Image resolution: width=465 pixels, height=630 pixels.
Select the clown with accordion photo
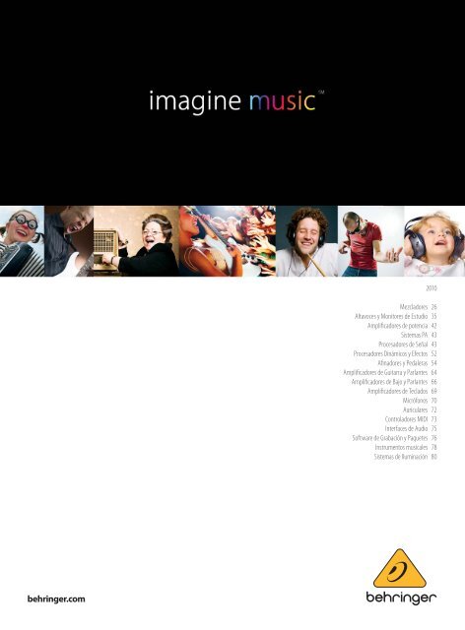point(22,241)
